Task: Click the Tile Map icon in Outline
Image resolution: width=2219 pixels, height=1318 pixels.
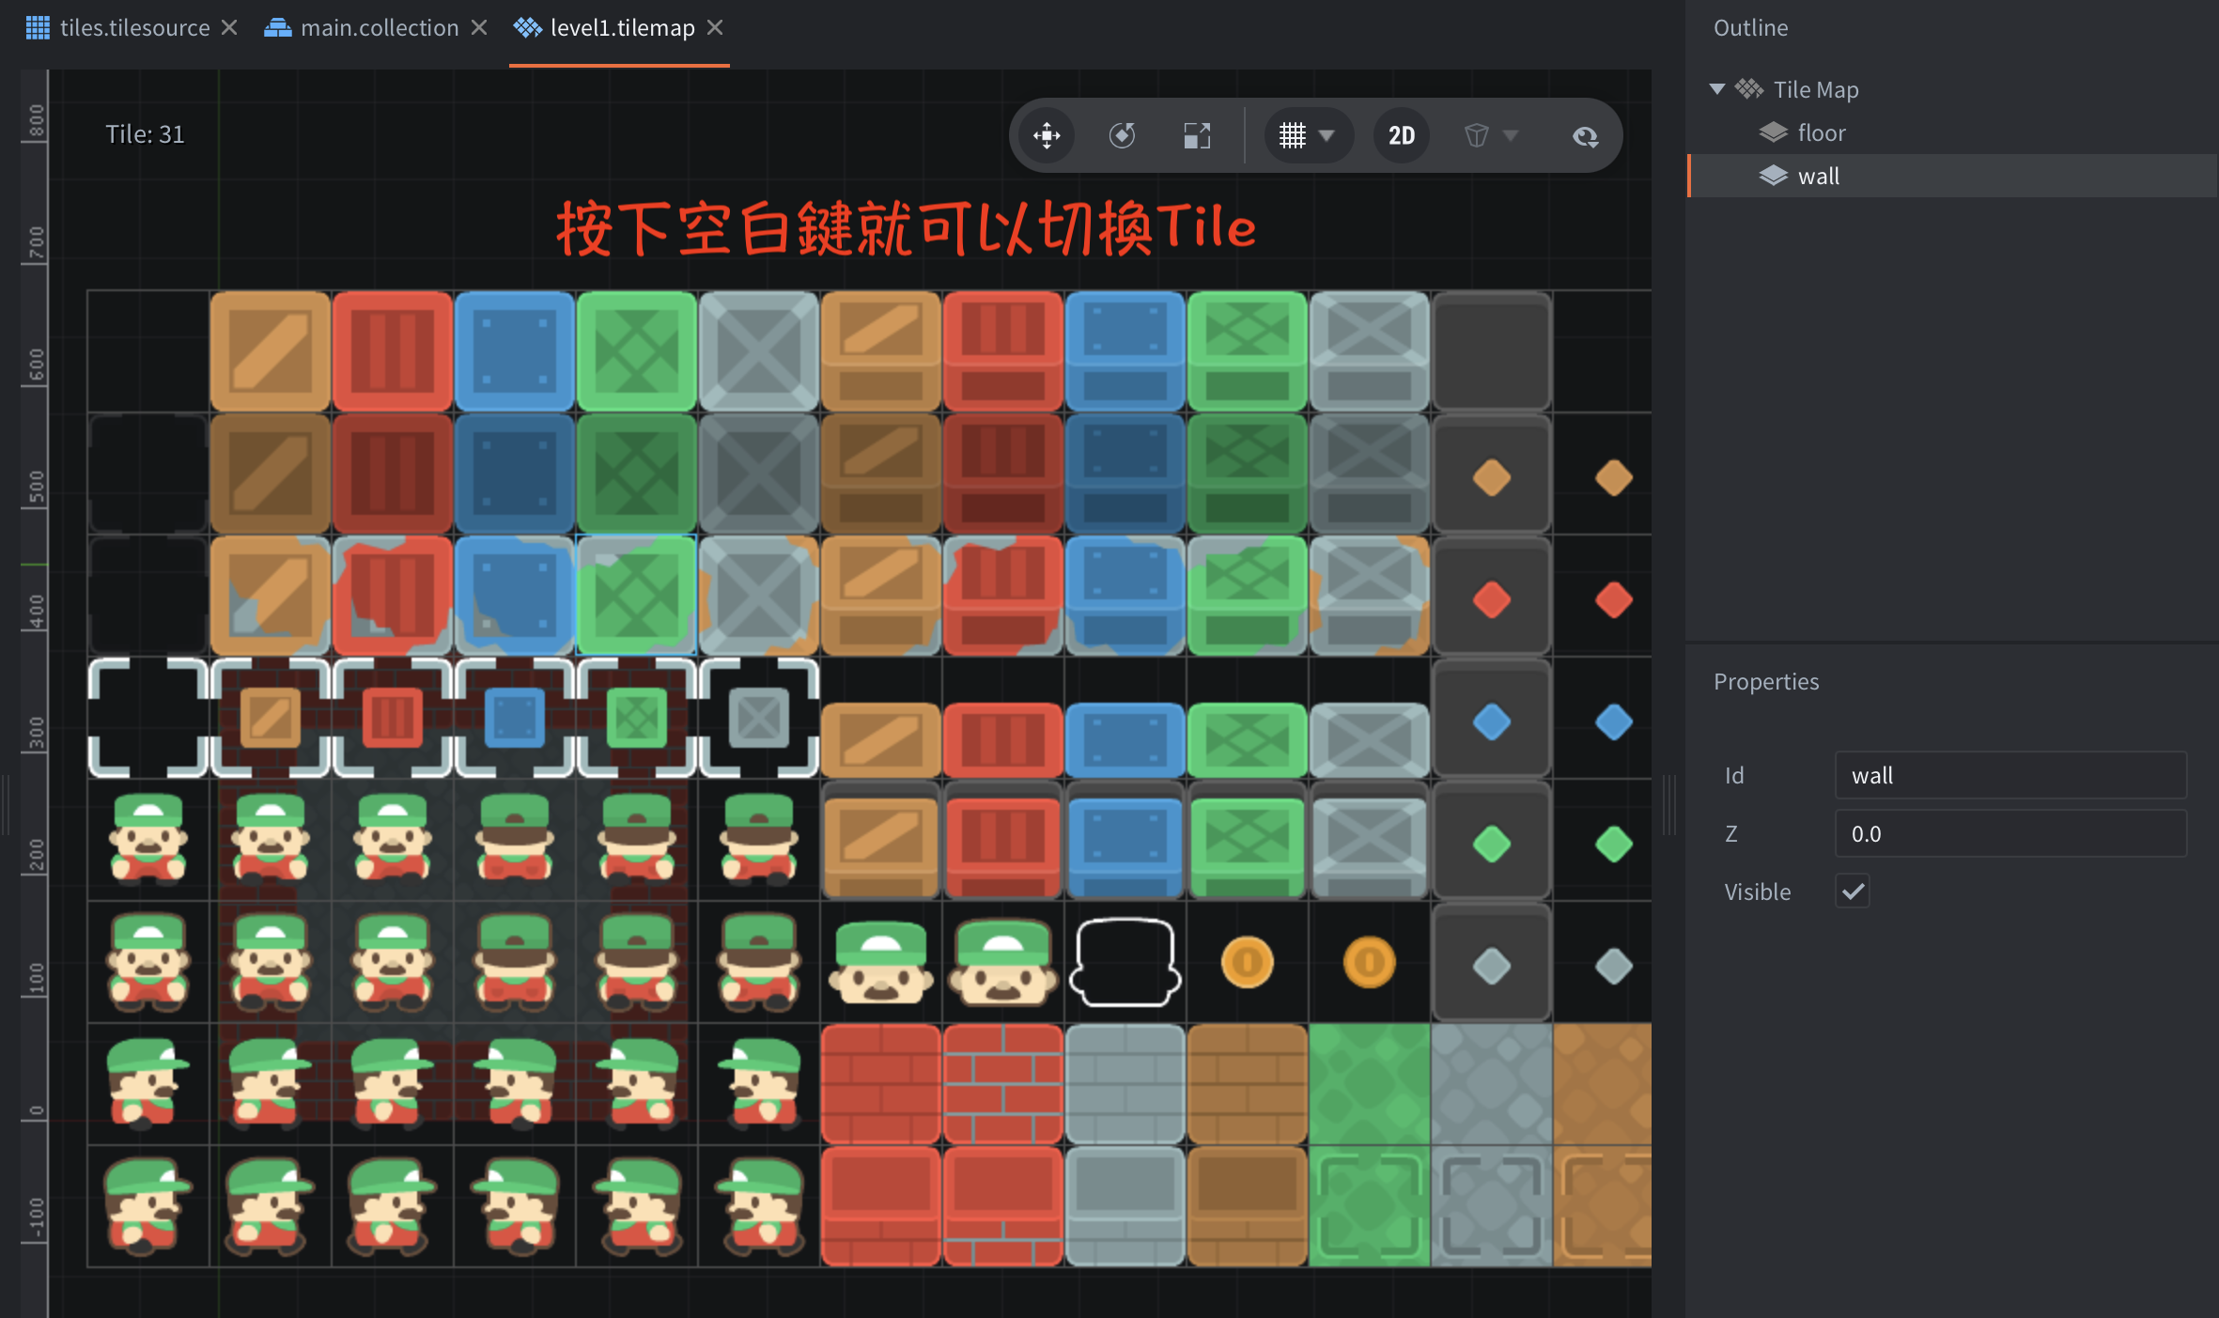Action: (1749, 89)
